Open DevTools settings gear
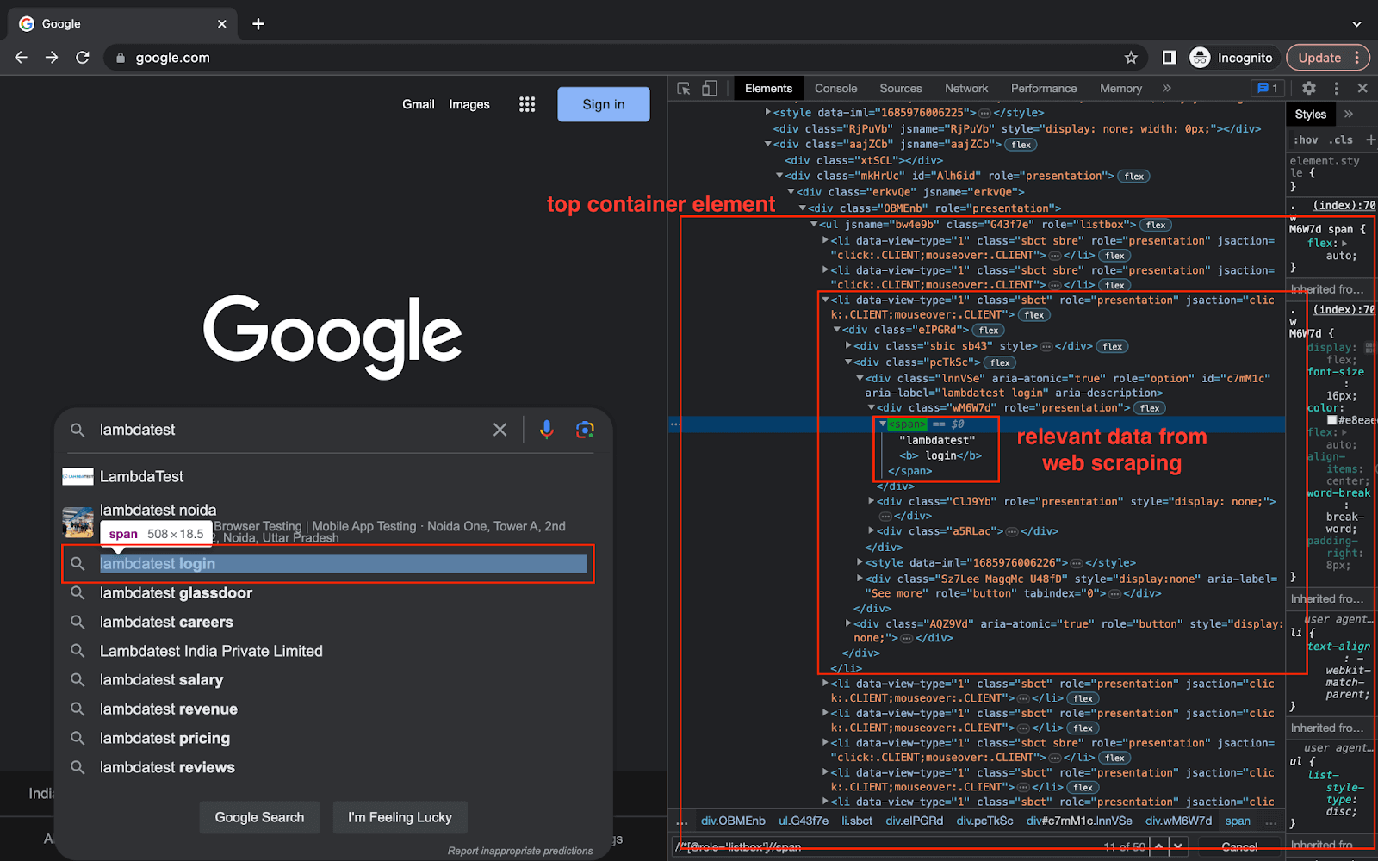The image size is (1378, 861). (x=1309, y=88)
